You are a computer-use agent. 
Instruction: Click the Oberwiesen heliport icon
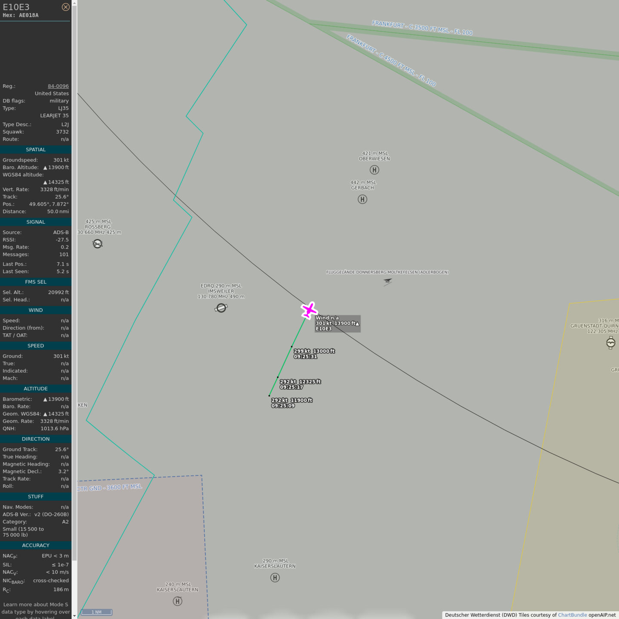pos(374,170)
